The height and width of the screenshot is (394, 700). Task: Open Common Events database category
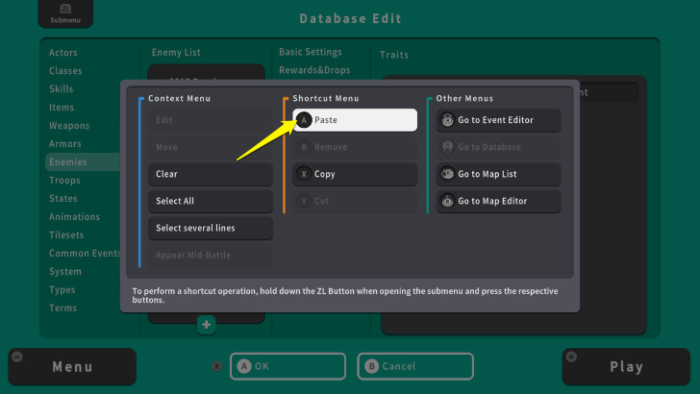[x=85, y=254]
